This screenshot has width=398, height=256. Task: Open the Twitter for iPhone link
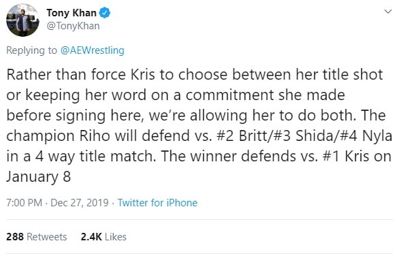[x=157, y=203]
